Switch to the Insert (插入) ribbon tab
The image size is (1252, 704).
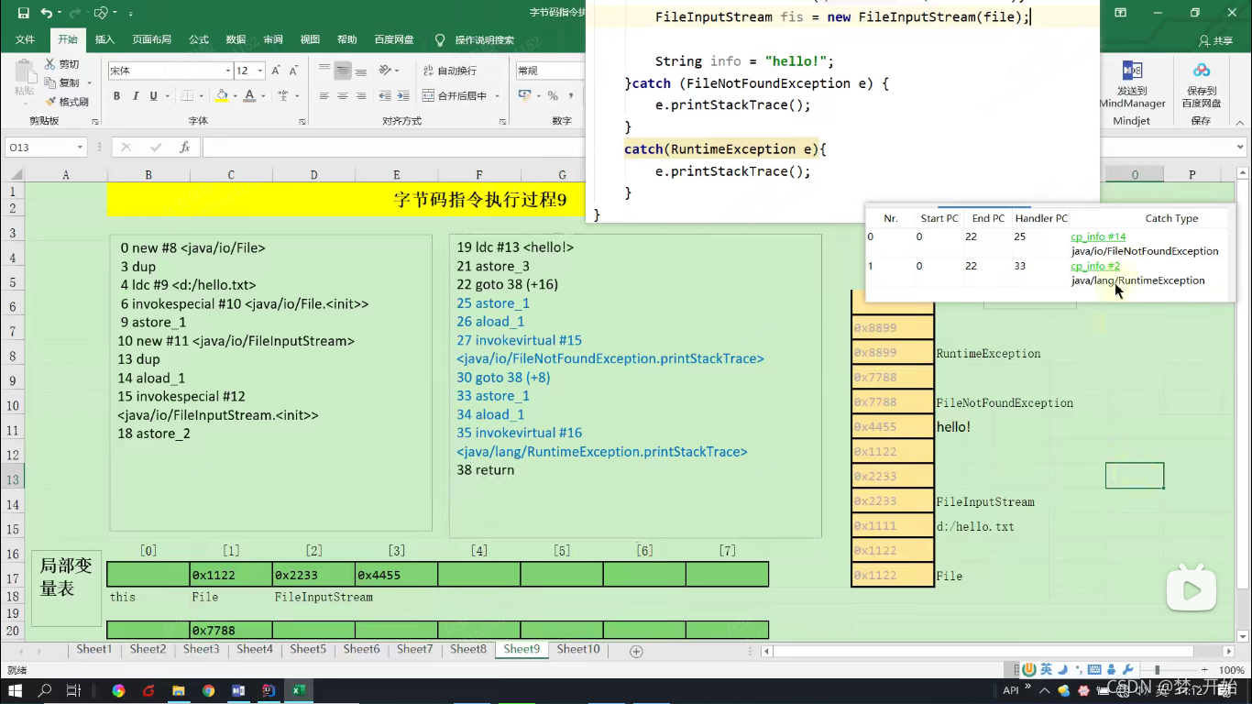105,39
